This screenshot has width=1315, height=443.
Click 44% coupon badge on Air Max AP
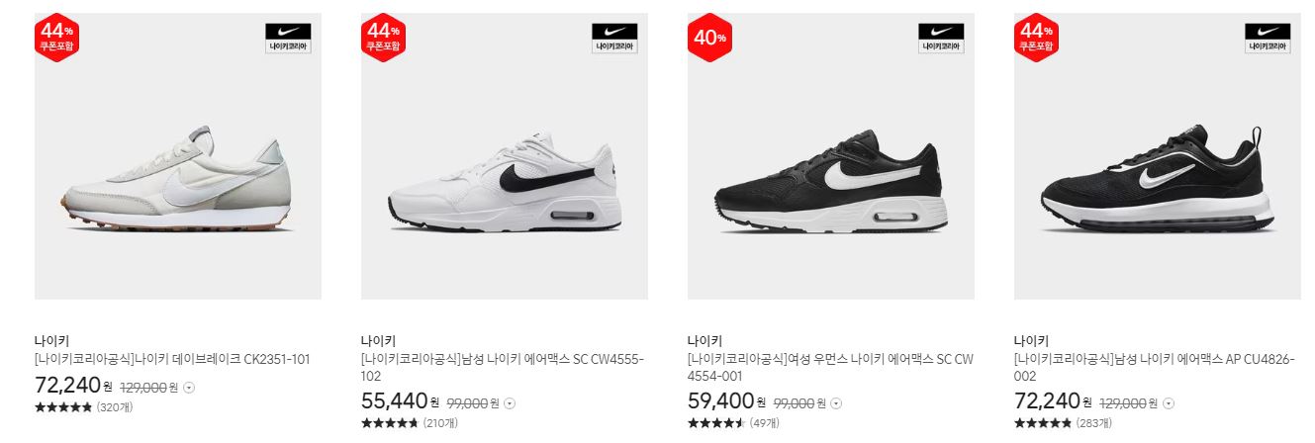pyautogui.click(x=1035, y=38)
